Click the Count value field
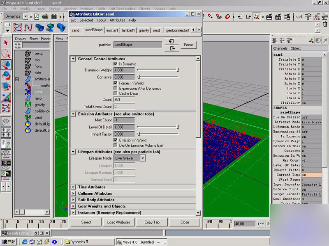The height and width of the screenshot is (246, 329). pyautogui.click(x=124, y=100)
